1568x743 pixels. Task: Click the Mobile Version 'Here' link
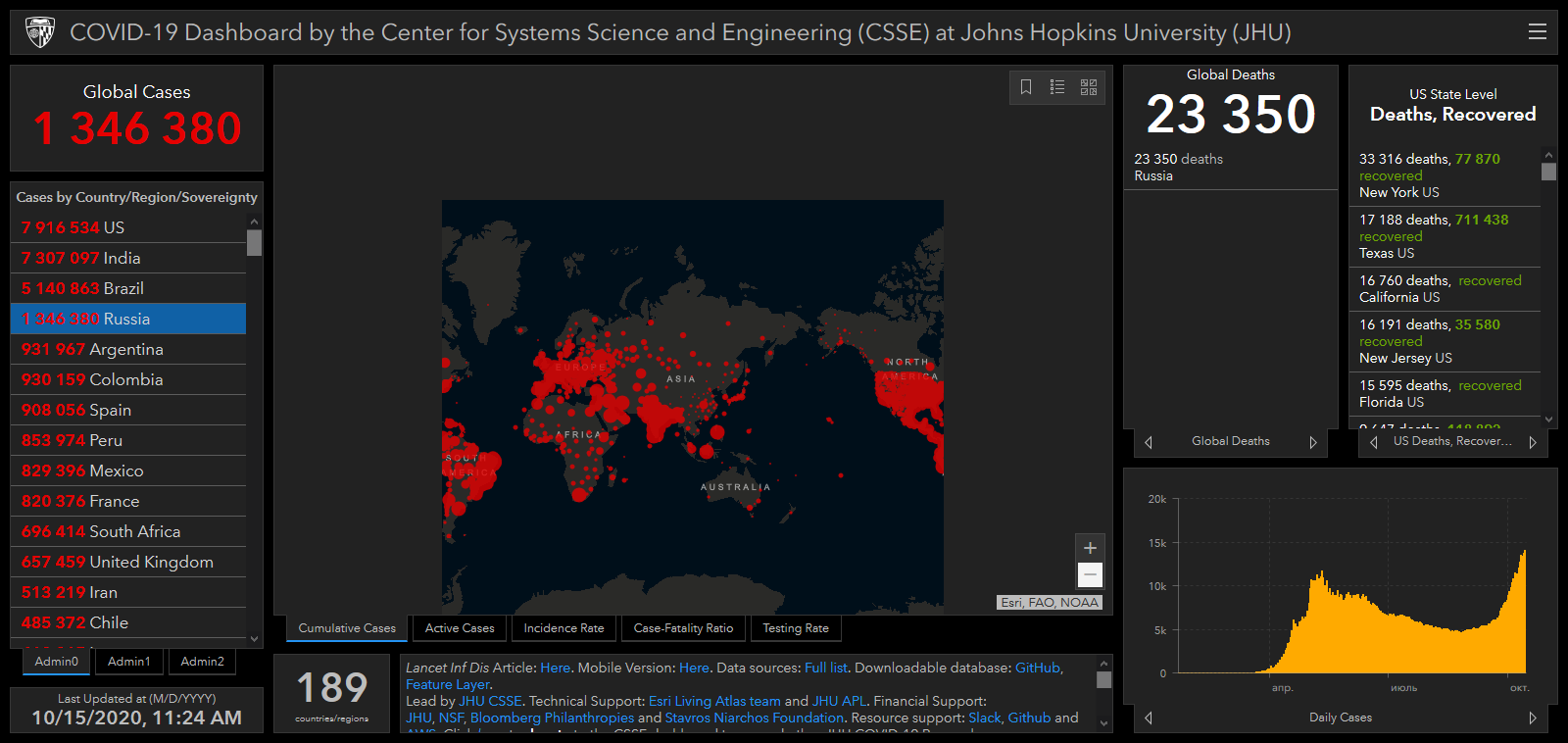694,668
